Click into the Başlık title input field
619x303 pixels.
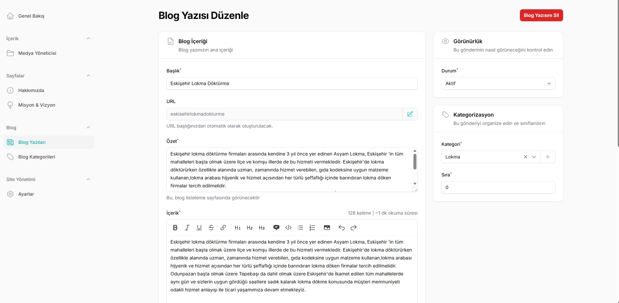[x=292, y=83]
